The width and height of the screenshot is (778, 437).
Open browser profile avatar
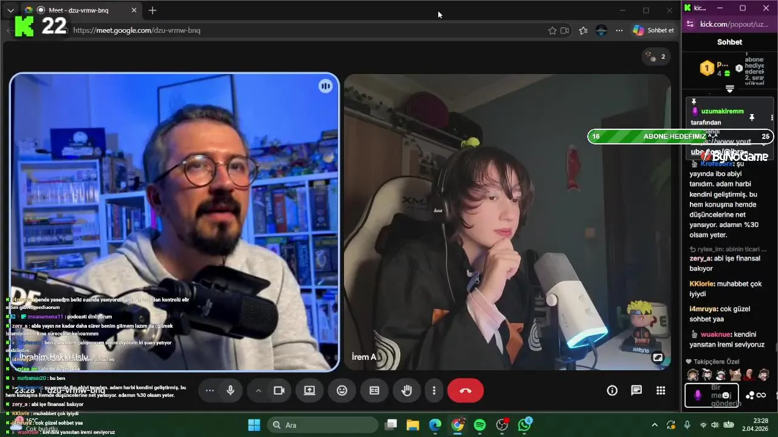(602, 30)
